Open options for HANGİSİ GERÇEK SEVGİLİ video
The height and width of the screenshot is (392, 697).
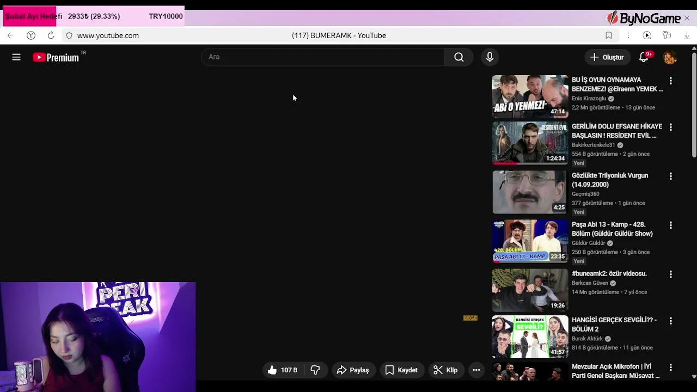pos(671,321)
